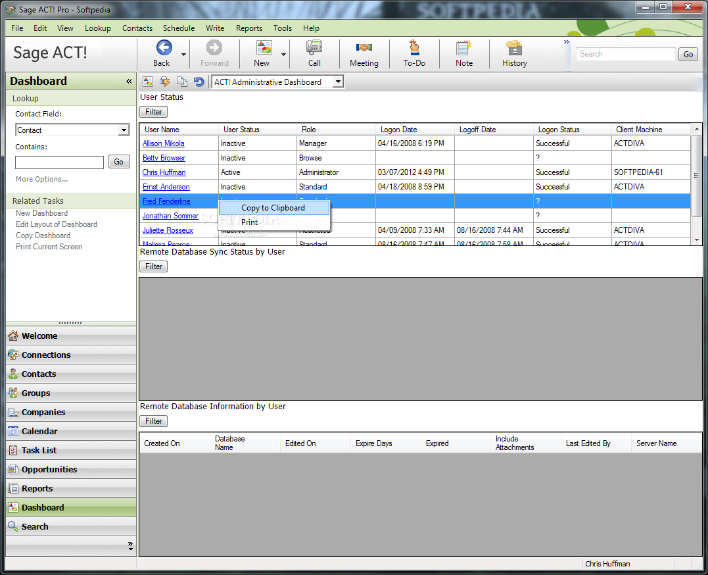708x575 pixels.
Task: Open the ACT! Administrative Dashboard dropdown
Action: tap(338, 82)
